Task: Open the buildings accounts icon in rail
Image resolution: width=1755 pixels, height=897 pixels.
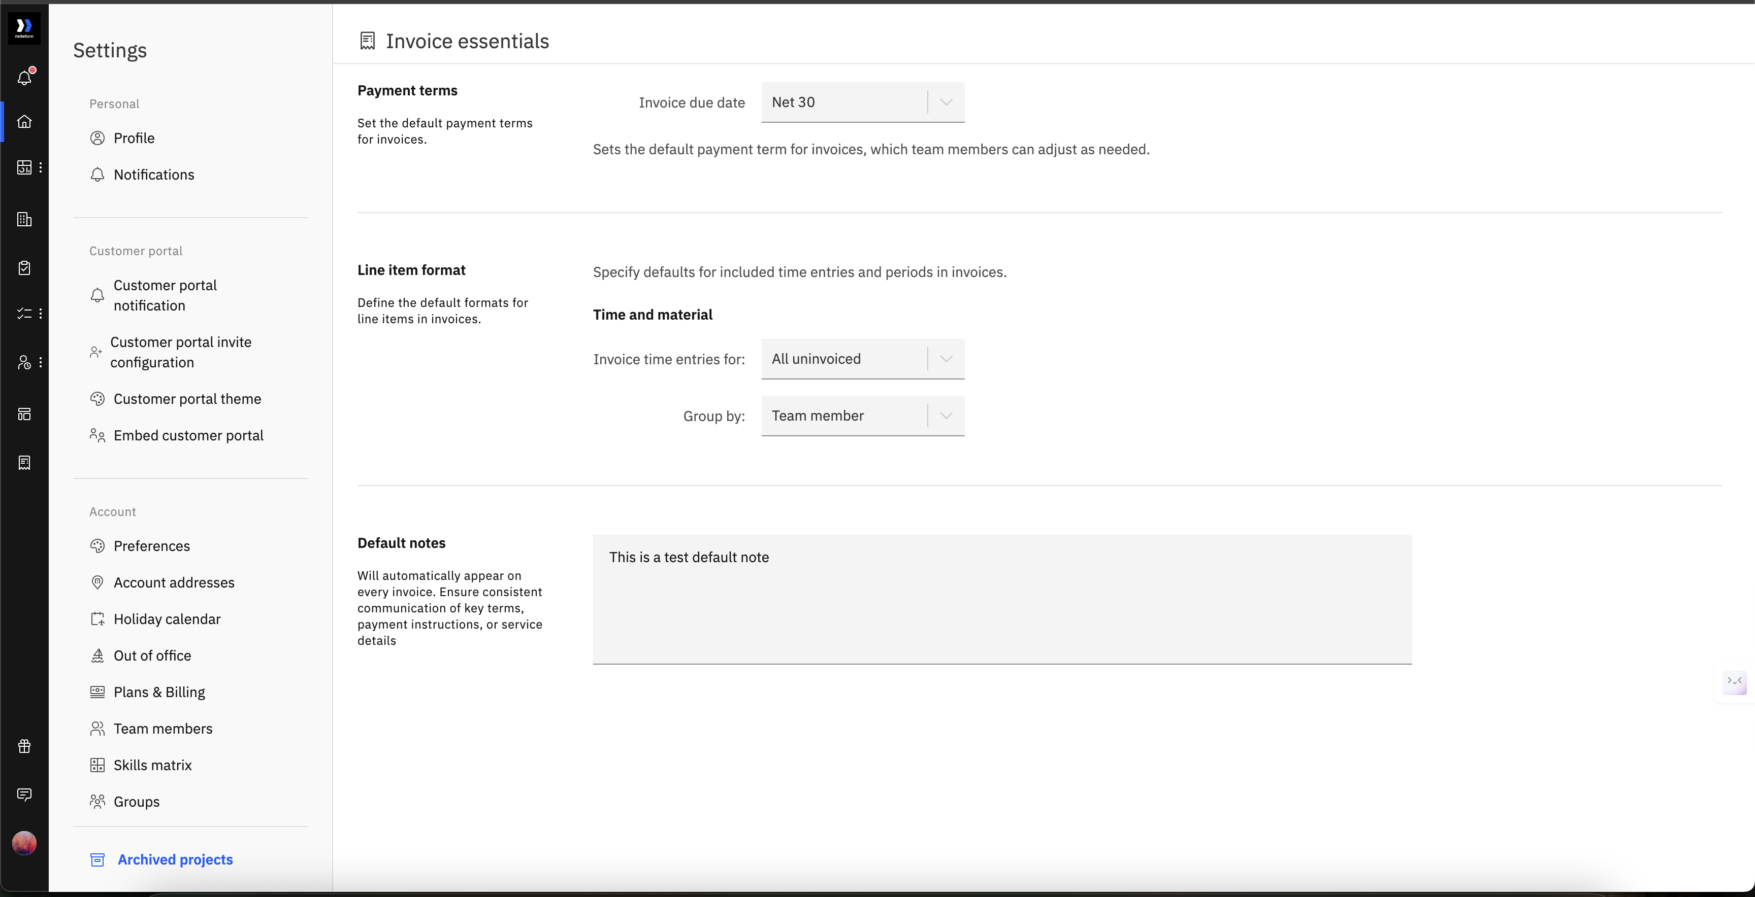Action: coord(24,219)
